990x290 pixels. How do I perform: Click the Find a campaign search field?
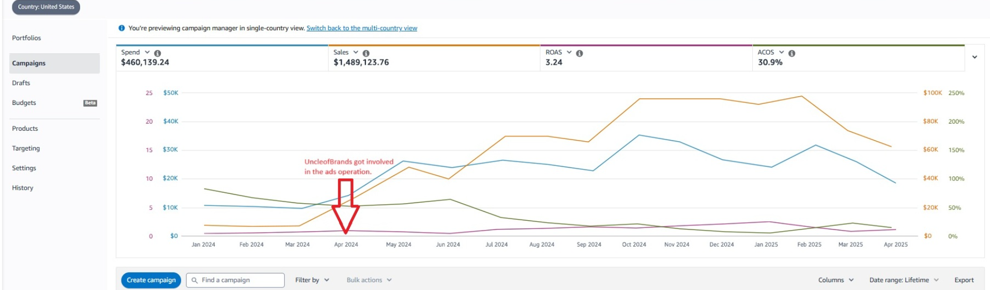click(x=235, y=280)
